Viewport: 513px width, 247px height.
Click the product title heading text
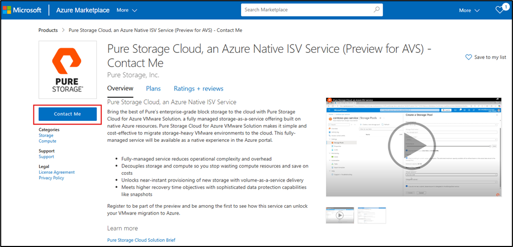[x=270, y=55]
